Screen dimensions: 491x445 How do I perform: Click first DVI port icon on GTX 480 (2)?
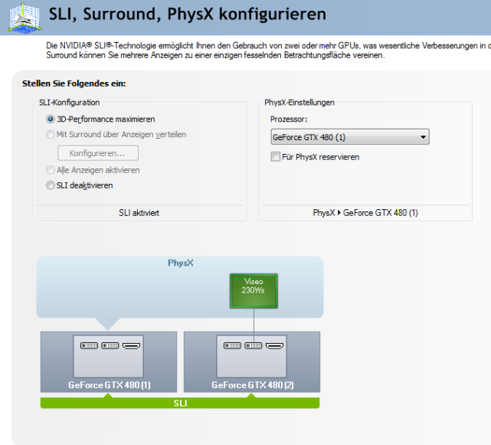[232, 345]
